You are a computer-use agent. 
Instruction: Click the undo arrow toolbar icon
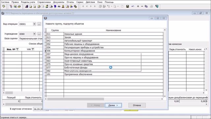133,6
